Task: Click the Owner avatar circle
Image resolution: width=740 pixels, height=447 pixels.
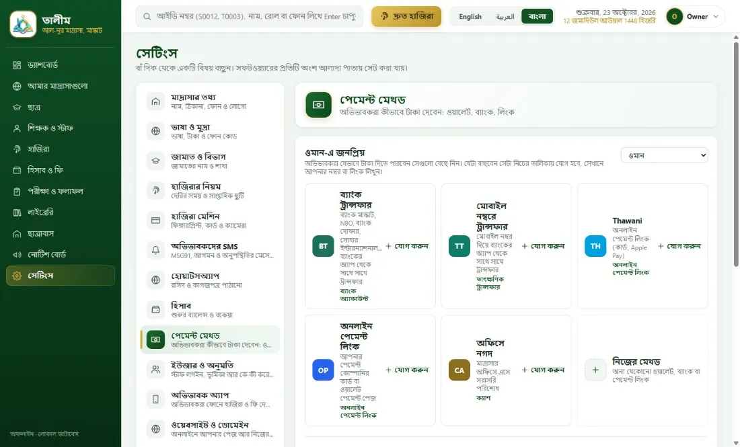Action: click(x=674, y=17)
